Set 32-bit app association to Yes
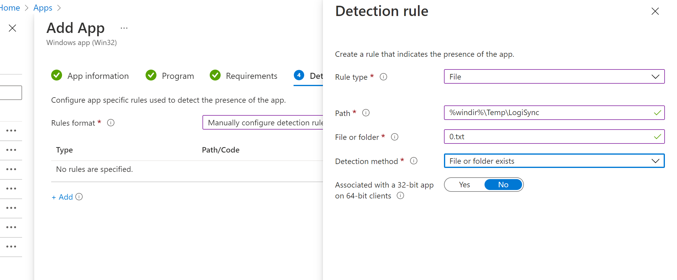The width and height of the screenshot is (677, 280). pos(465,185)
